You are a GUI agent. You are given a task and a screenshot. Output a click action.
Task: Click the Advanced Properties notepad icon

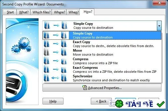click(85, 88)
